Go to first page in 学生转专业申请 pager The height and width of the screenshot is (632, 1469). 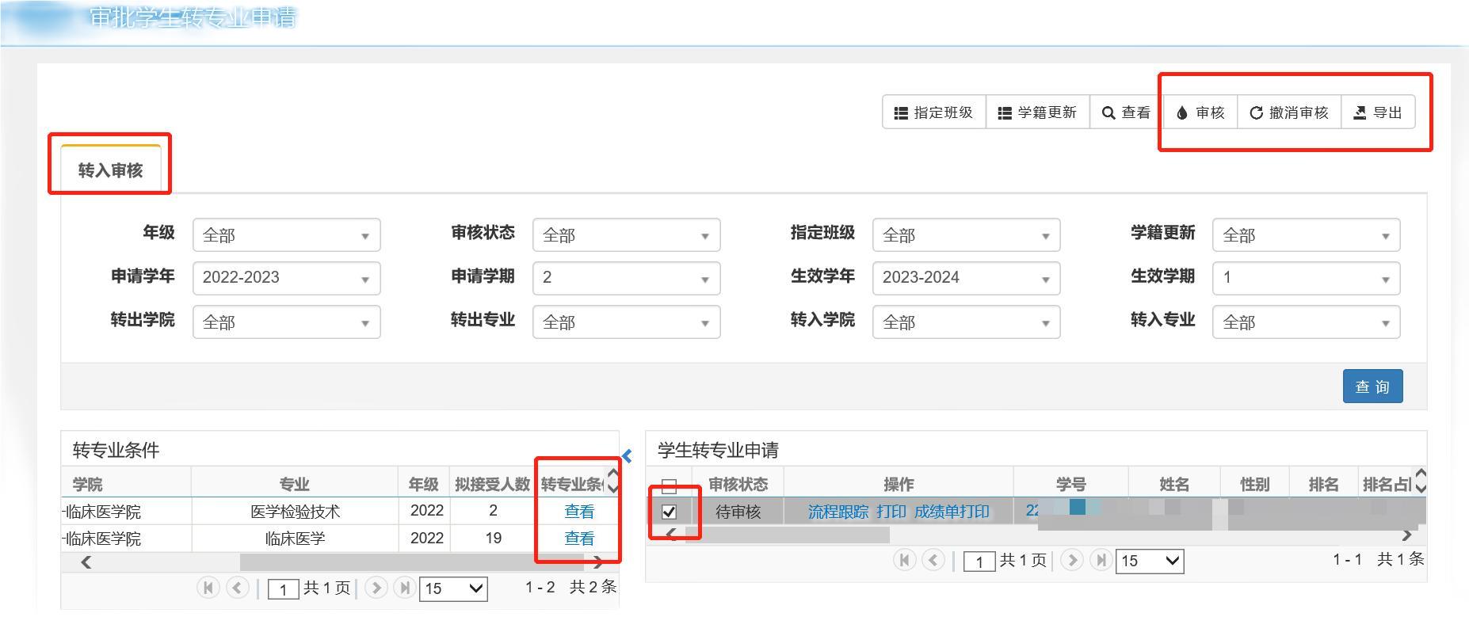click(x=904, y=560)
